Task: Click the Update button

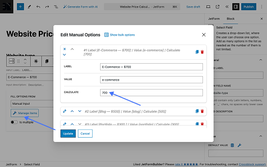Action: (x=68, y=134)
